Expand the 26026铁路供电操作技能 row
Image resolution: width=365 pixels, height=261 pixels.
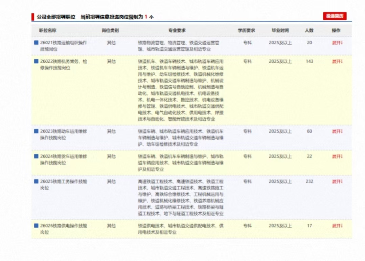tap(337, 226)
